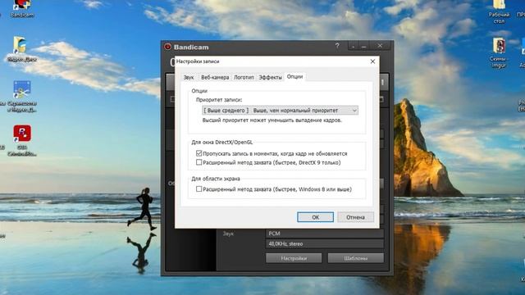
Task: Click the Настройки button in Bandicam window
Action: (294, 258)
